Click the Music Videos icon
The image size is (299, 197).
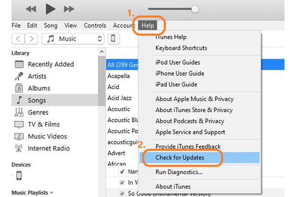(19, 136)
